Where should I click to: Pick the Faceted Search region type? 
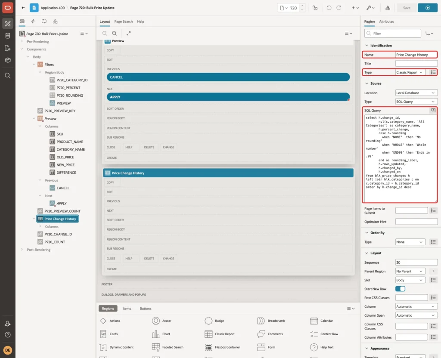[168, 347]
